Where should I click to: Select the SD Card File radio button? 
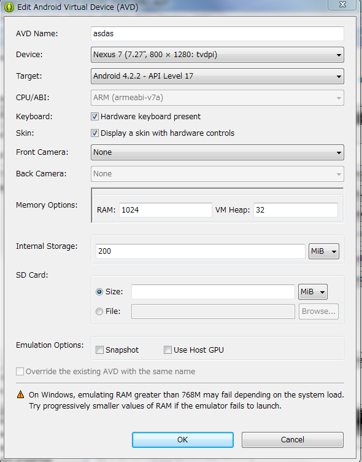(99, 311)
